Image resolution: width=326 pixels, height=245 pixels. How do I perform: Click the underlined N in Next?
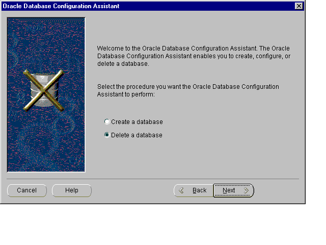[225, 190]
